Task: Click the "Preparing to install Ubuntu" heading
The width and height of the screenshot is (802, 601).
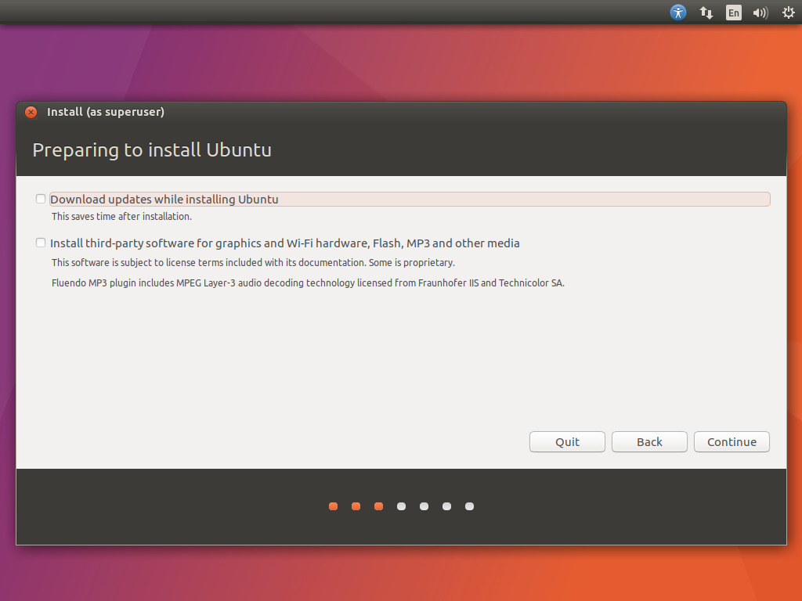Action: click(x=152, y=150)
